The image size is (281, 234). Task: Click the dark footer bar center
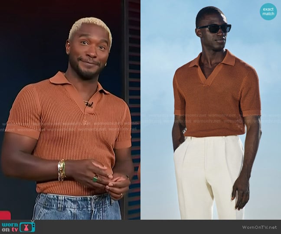(140, 227)
